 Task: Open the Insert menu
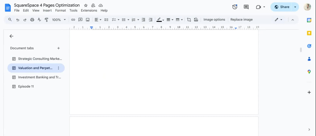coord(47,10)
